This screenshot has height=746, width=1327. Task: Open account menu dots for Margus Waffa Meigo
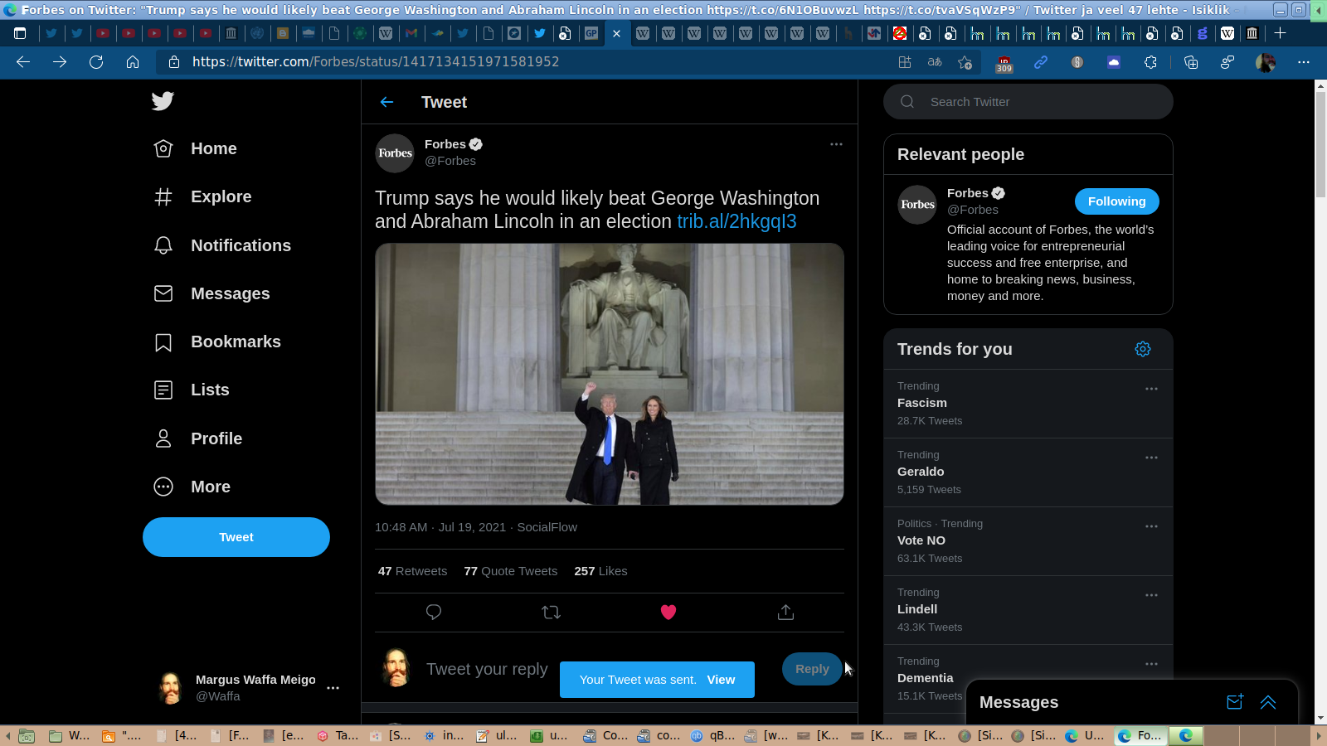pyautogui.click(x=333, y=688)
